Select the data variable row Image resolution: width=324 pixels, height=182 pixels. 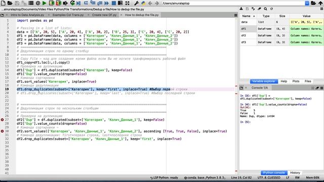281,22
